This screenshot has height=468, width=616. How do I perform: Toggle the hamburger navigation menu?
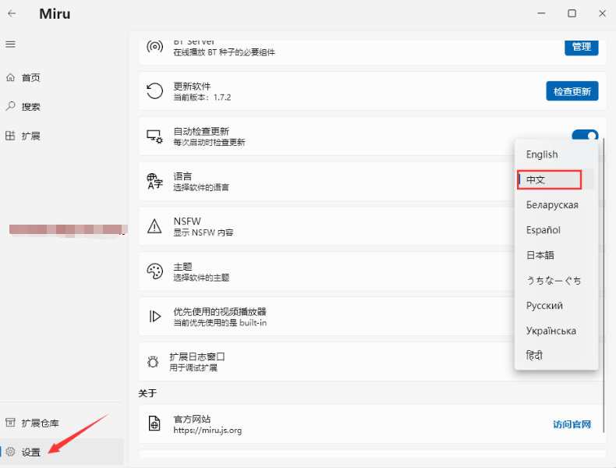11,44
